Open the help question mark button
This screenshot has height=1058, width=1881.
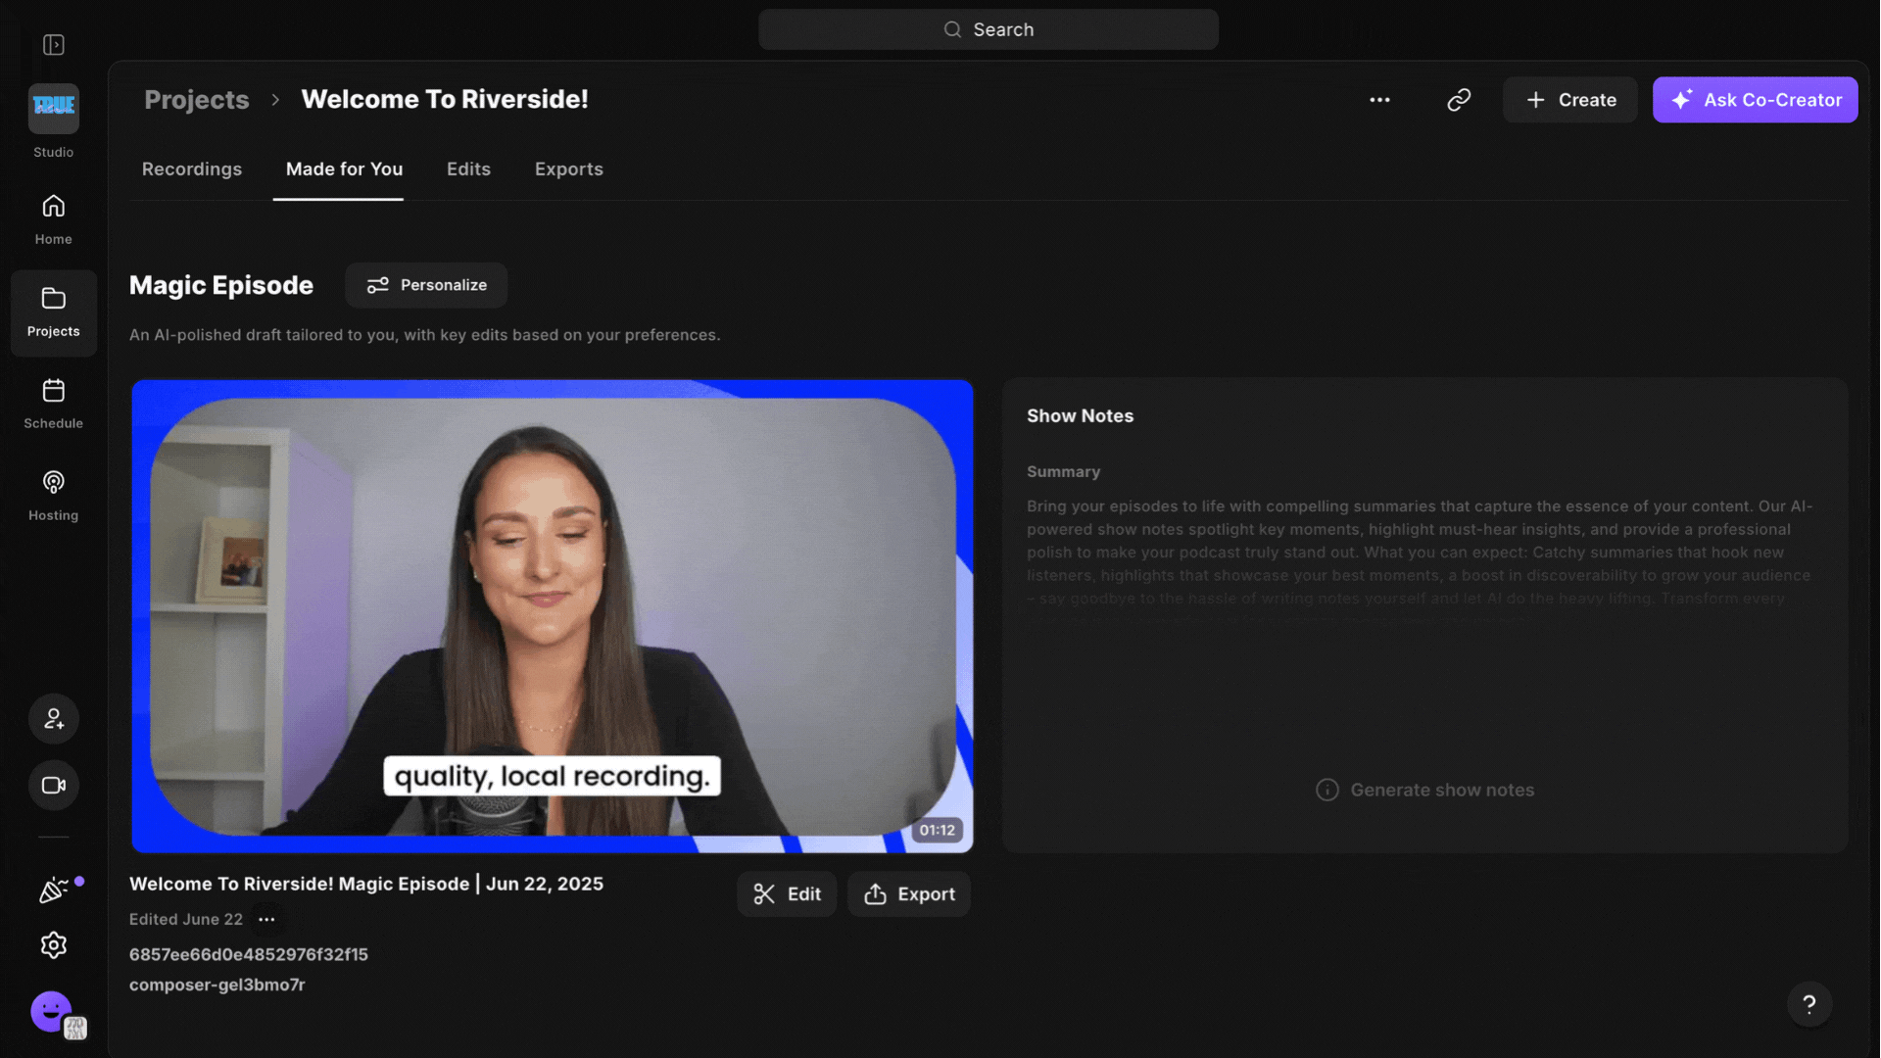coord(1809,1004)
